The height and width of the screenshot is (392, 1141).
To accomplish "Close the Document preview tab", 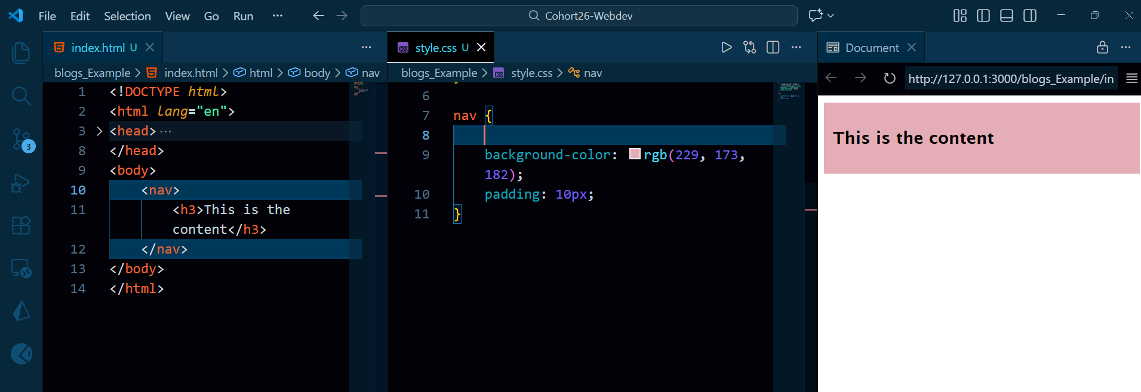I will (x=912, y=47).
